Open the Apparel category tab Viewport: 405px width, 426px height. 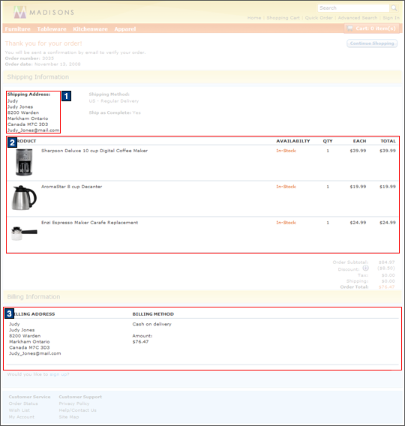(x=125, y=29)
